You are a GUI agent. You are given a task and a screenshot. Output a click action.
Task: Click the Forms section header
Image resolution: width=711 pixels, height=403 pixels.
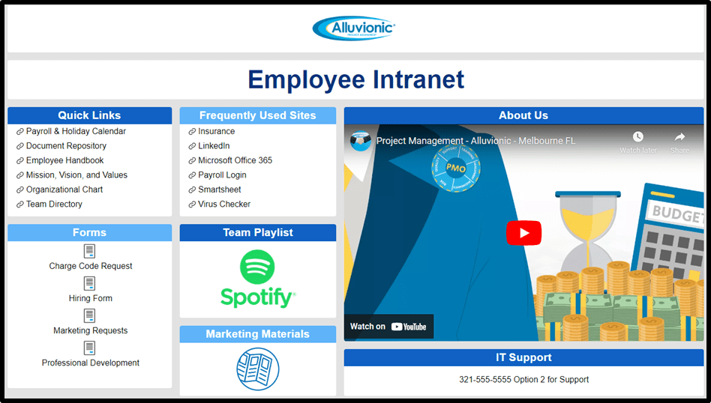tap(89, 233)
